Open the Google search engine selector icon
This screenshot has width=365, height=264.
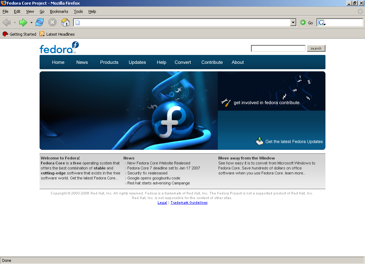[322, 22]
